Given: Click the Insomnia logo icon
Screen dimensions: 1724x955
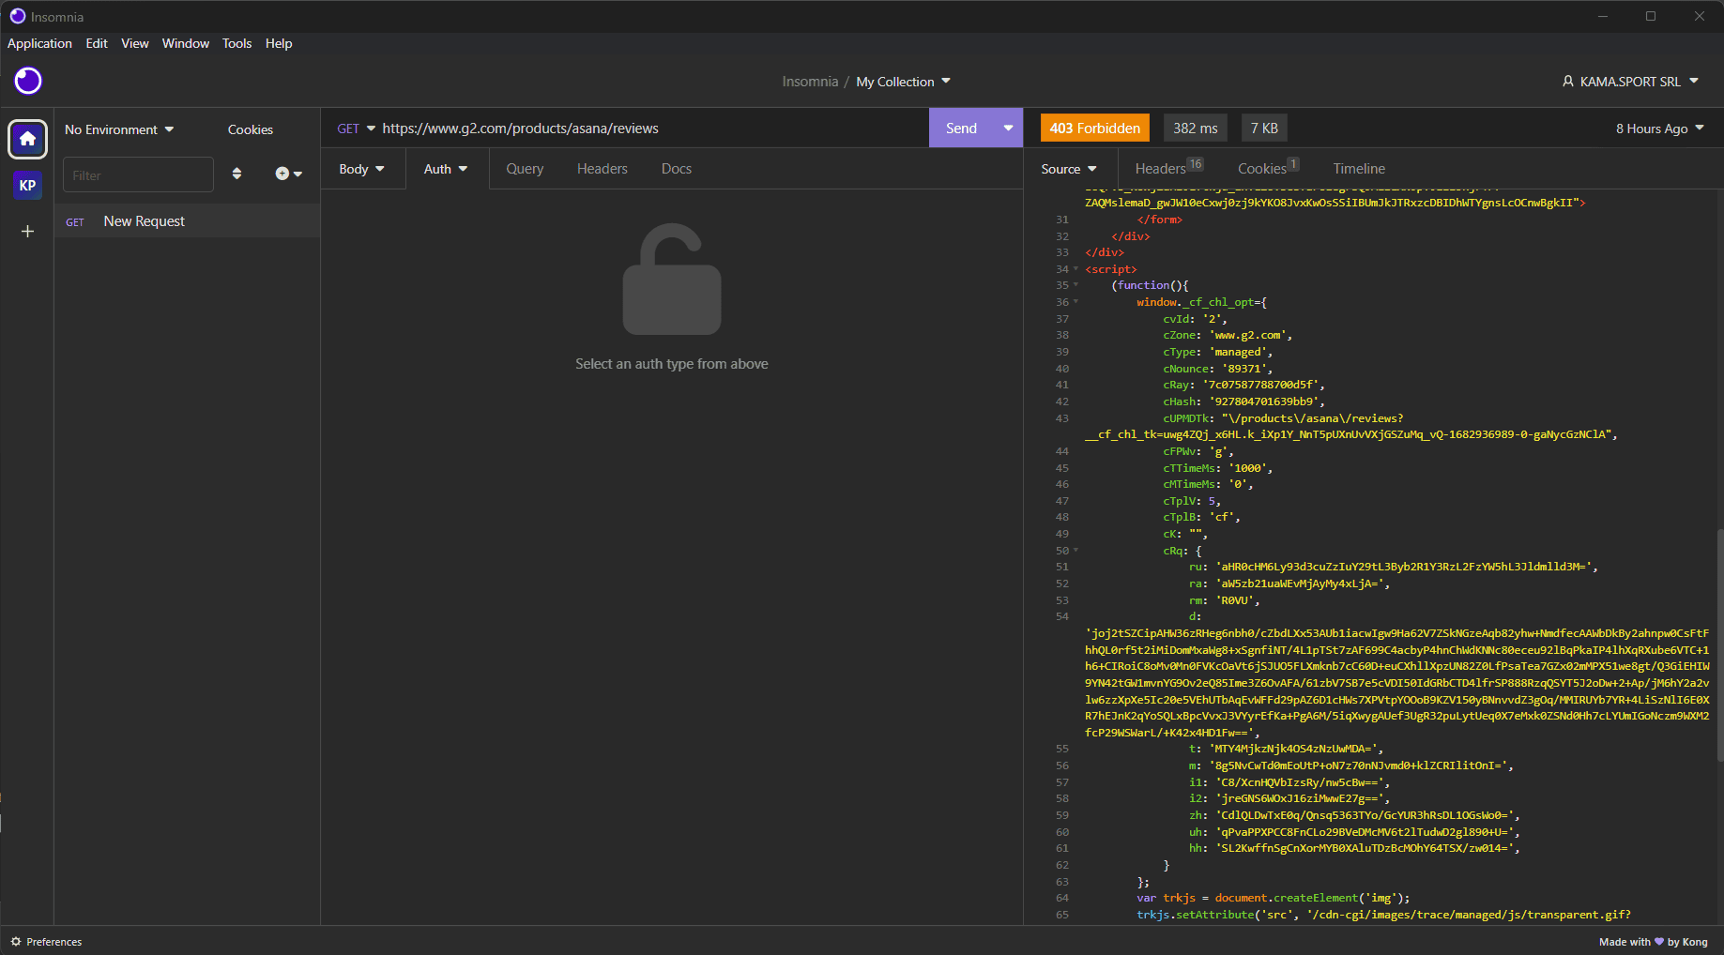Looking at the screenshot, I should pos(28,81).
